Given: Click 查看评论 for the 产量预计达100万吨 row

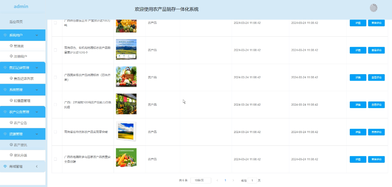Looking at the screenshot, I should tap(376, 23).
